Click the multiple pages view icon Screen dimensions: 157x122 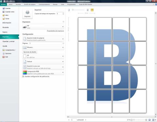[153, 120]
